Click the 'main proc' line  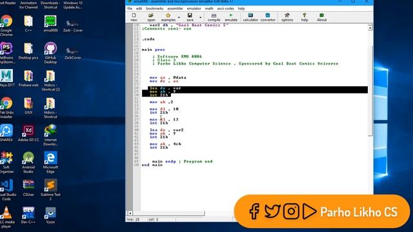[x=154, y=50]
